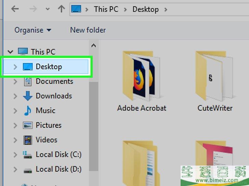Screen dimensions: 249x186
Task: Collapse the This PC tree node
Action: [x=10, y=51]
